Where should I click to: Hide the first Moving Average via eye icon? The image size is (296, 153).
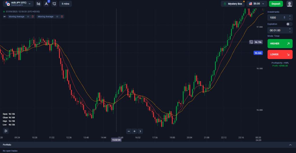[28, 17]
